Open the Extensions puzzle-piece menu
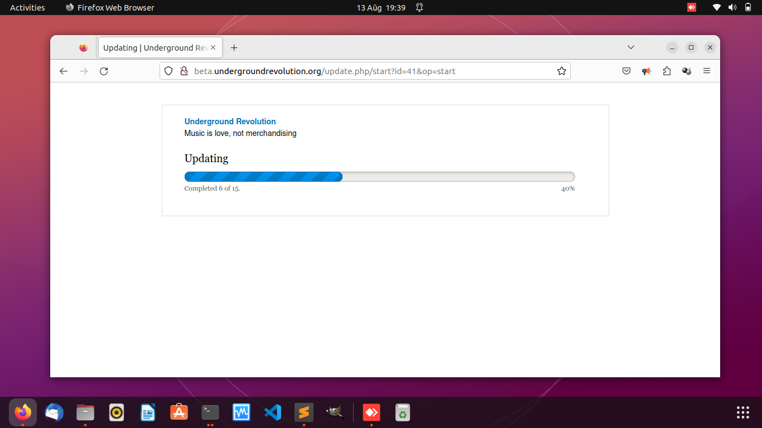This screenshot has width=762, height=428. tap(667, 71)
